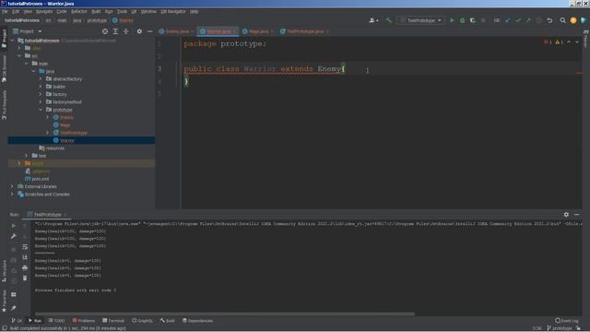Expand the abstractfactory package
Screen dimensions: 590x332
point(41,79)
